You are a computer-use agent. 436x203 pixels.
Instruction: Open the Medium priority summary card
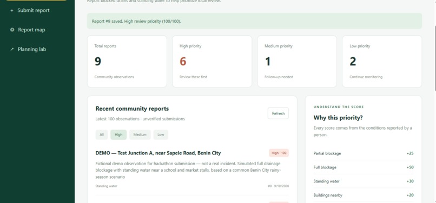[297, 62]
